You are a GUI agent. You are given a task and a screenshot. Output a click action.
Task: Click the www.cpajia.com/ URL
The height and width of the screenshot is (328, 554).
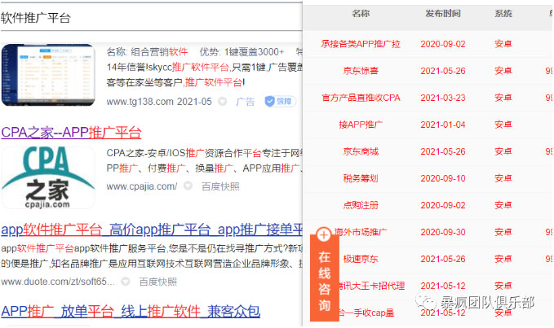pyautogui.click(x=142, y=186)
